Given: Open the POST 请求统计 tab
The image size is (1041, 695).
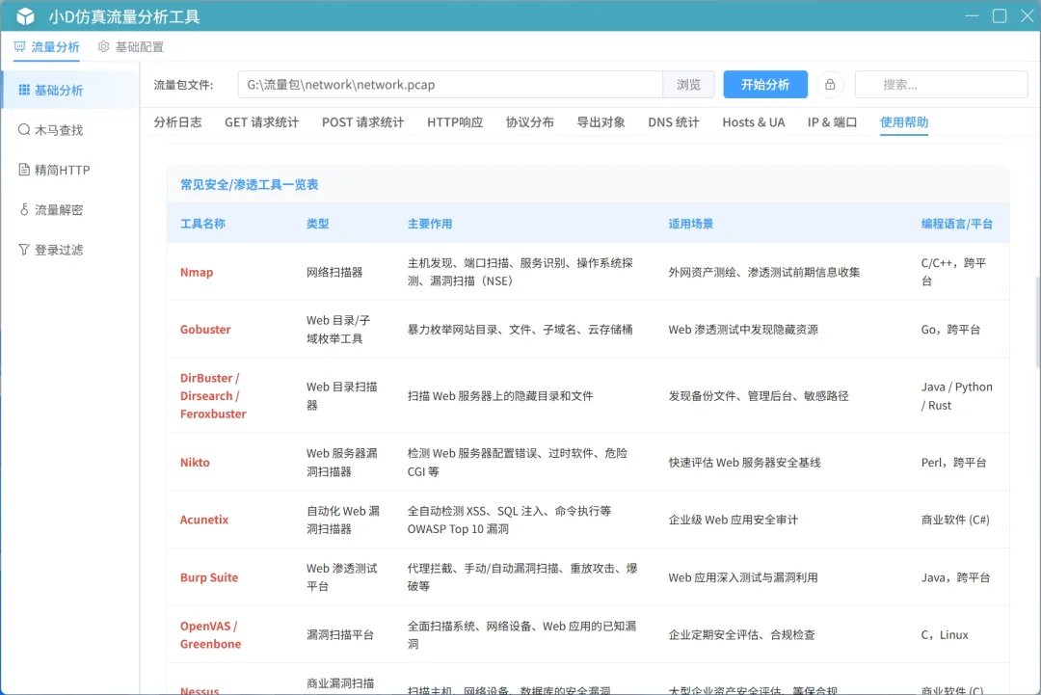Looking at the screenshot, I should click(x=362, y=122).
